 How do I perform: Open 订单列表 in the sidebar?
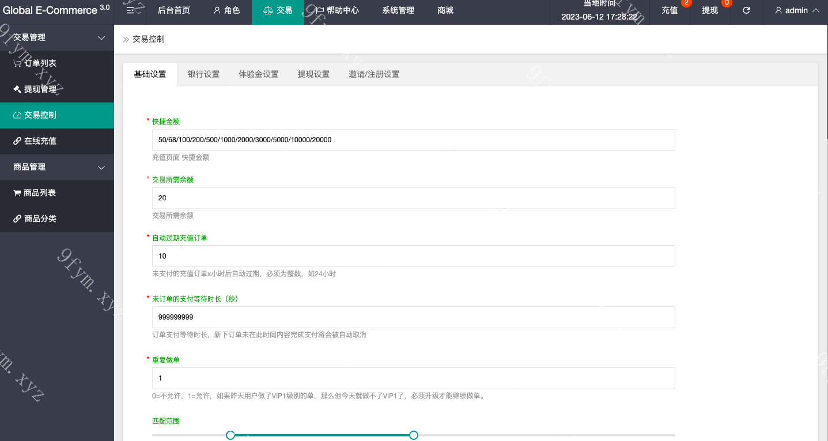click(x=57, y=63)
